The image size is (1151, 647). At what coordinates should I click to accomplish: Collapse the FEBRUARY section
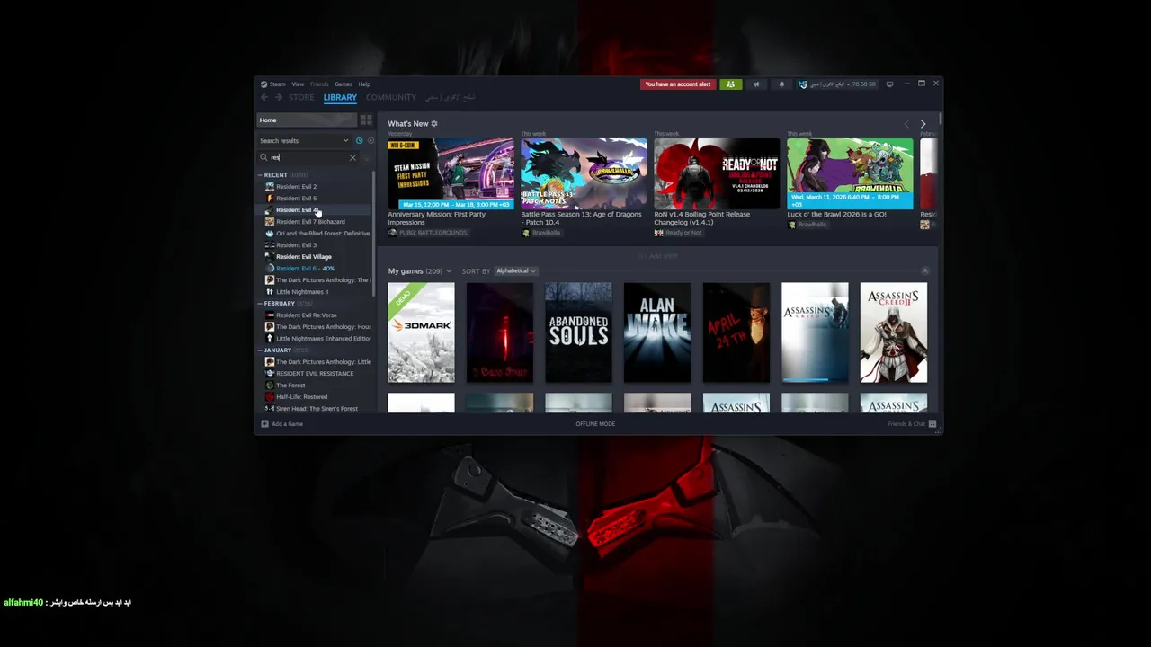coord(261,304)
